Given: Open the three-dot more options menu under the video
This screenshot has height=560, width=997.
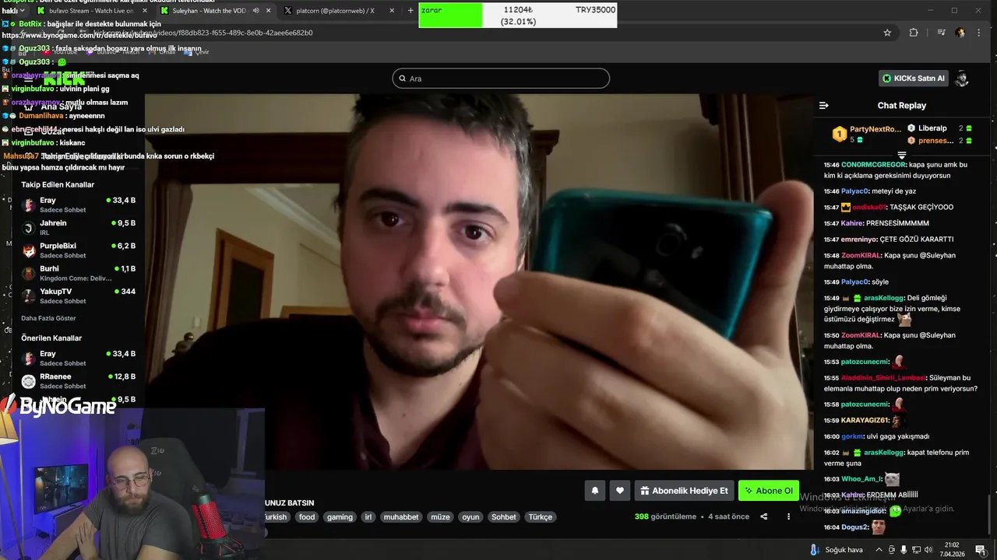Looking at the screenshot, I should [x=788, y=516].
